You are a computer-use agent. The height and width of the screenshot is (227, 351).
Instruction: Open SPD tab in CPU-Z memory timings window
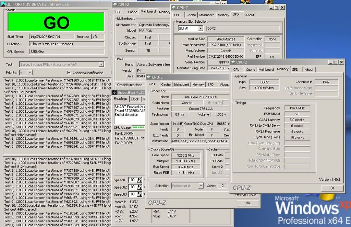click(x=295, y=70)
